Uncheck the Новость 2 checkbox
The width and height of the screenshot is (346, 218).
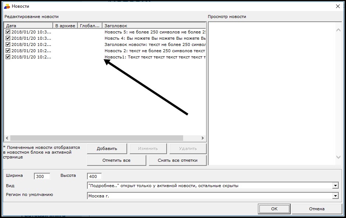8,51
